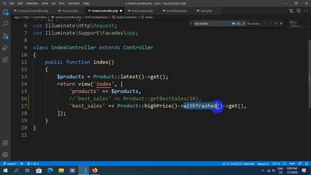Open the Explorer view in activity bar
The image size is (311, 175).
pyautogui.click(x=5, y=12)
